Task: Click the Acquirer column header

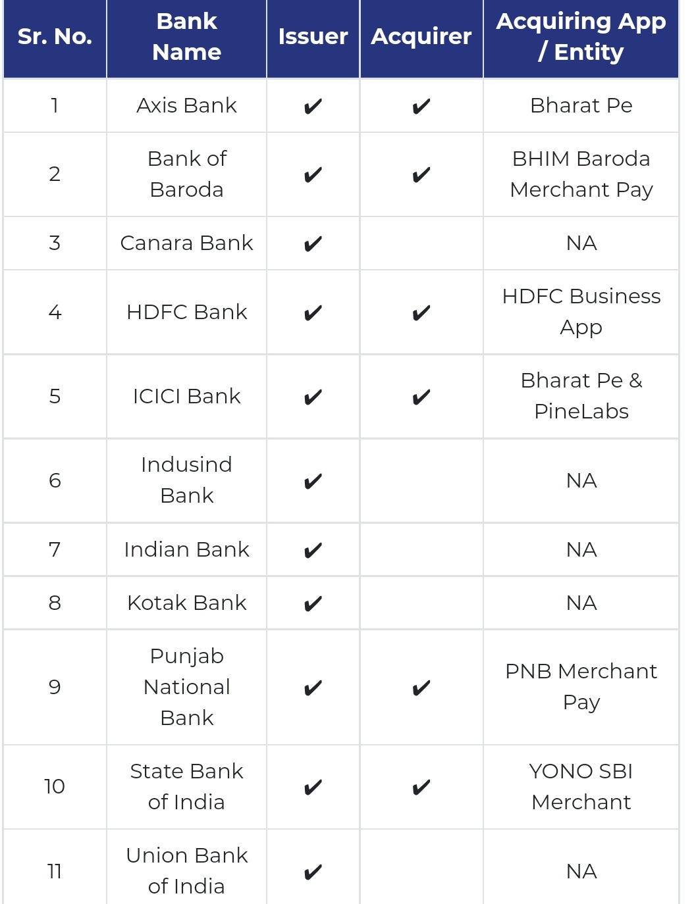Action: (x=421, y=37)
